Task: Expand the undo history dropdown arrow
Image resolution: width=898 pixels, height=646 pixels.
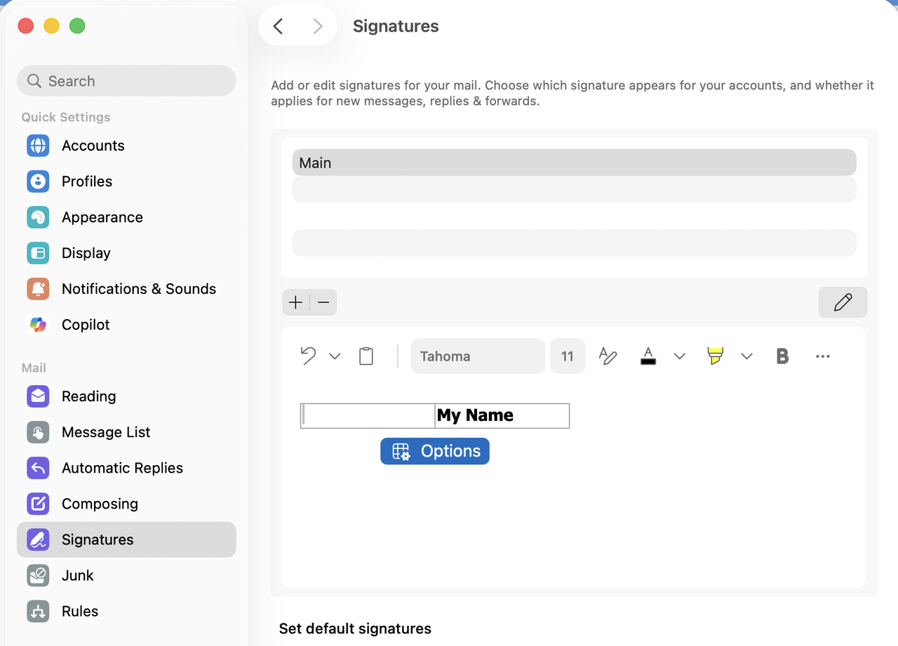Action: click(x=335, y=356)
